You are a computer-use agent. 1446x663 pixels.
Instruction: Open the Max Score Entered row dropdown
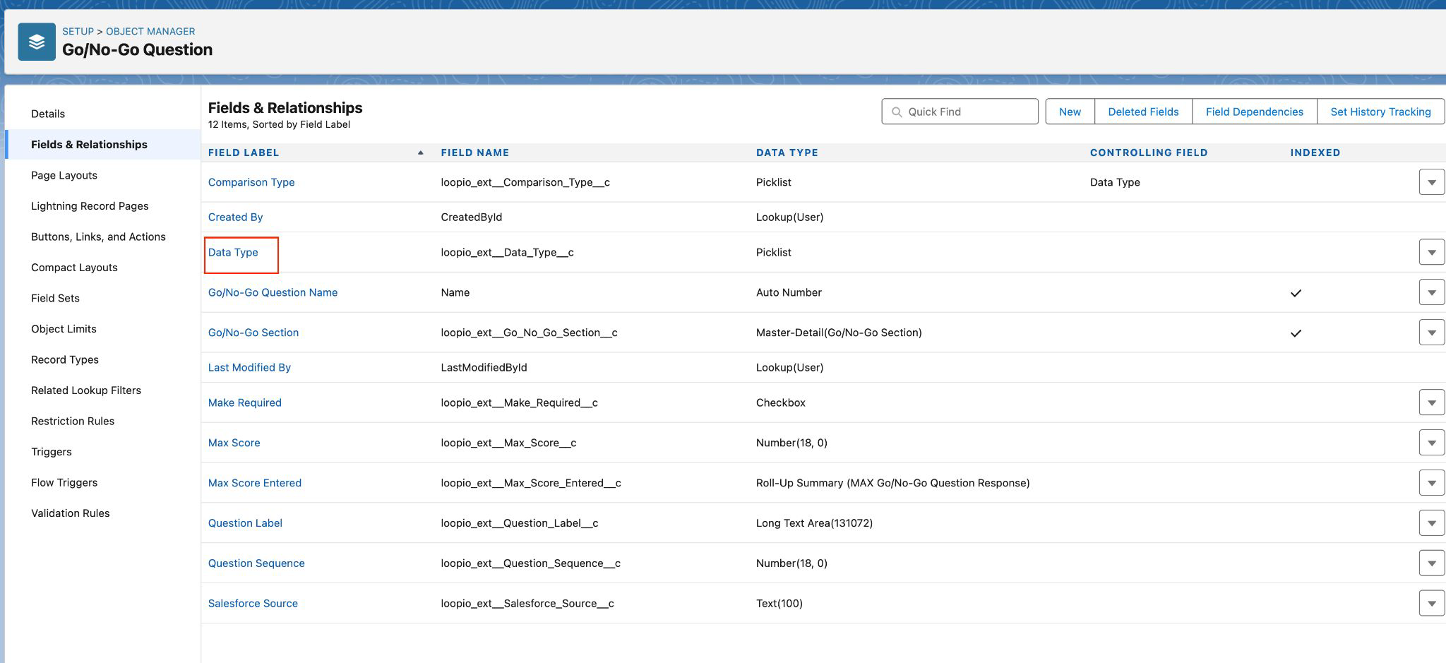pos(1431,483)
